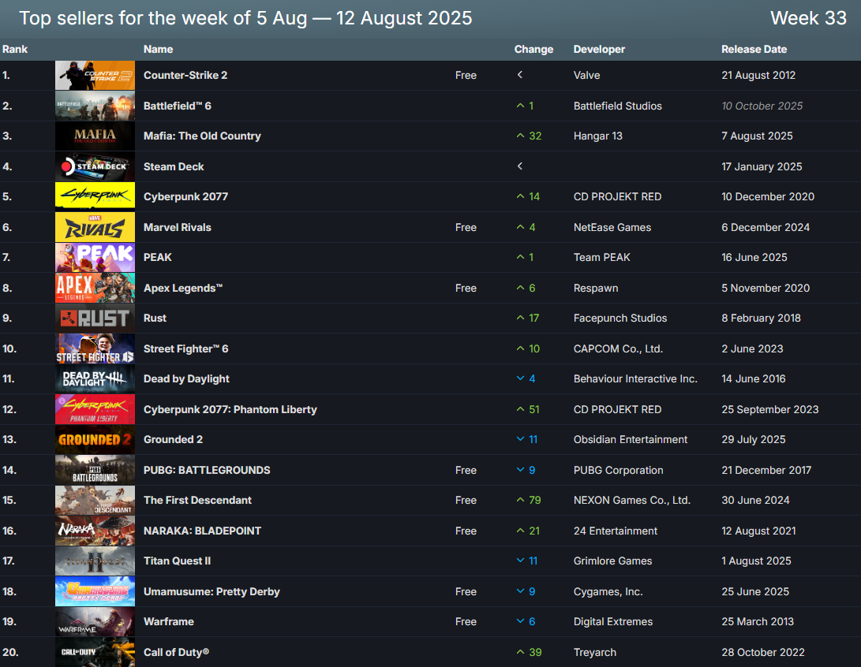861x667 pixels.
Task: Select the PEAK game thumbnail
Action: tap(95, 258)
